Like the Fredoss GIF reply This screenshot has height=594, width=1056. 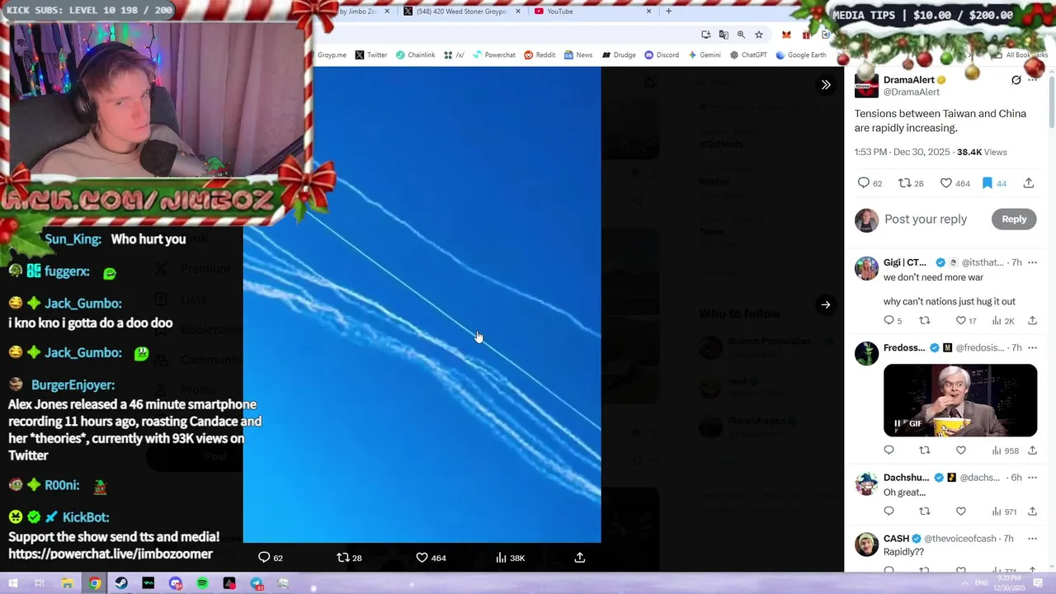tap(960, 450)
